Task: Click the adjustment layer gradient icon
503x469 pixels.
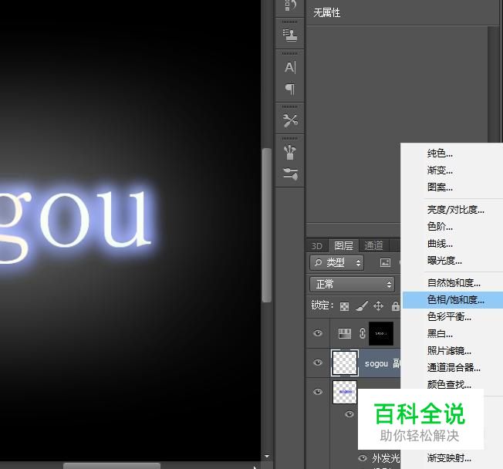Action: pos(345,334)
